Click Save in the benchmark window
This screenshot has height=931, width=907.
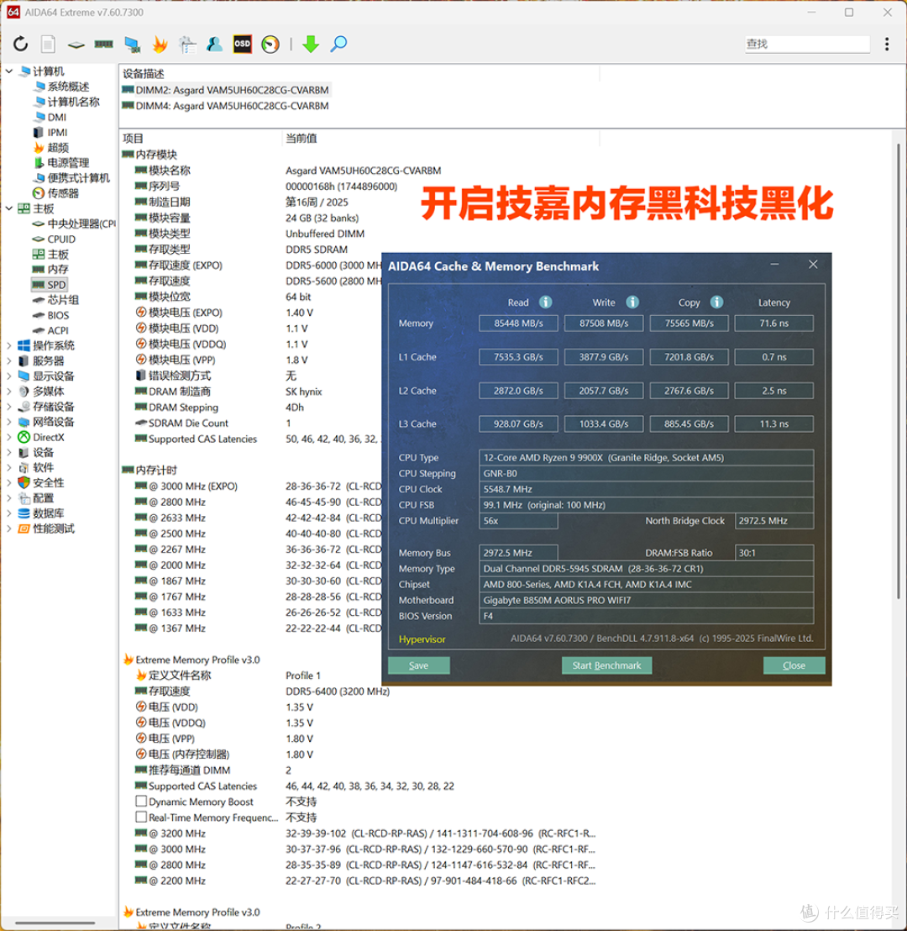tap(418, 665)
